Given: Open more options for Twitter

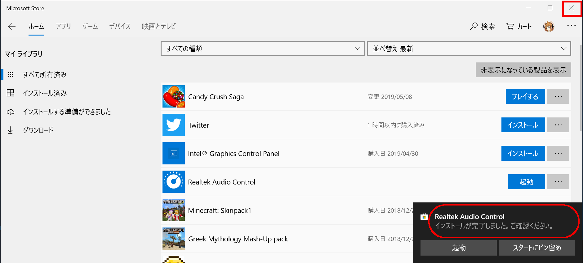Looking at the screenshot, I should point(558,125).
